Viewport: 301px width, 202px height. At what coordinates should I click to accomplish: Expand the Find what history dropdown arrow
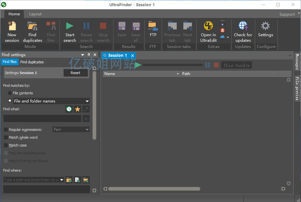coord(86,119)
